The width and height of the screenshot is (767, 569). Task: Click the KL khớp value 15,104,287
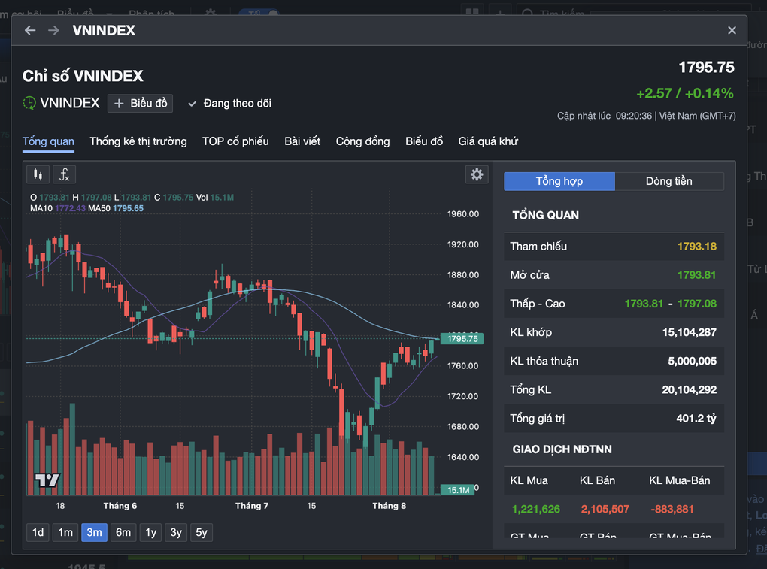[x=690, y=332]
